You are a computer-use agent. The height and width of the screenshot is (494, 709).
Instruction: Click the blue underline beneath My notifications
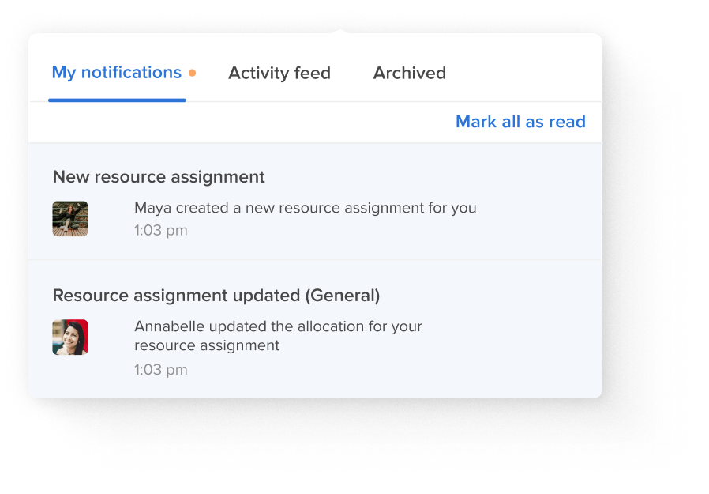point(117,100)
